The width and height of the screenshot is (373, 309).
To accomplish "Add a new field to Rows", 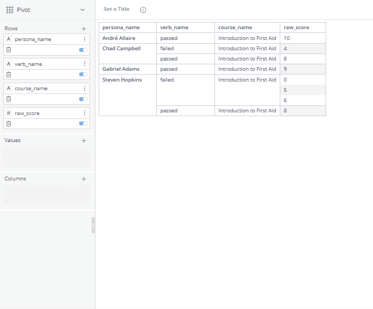I will pyautogui.click(x=84, y=29).
